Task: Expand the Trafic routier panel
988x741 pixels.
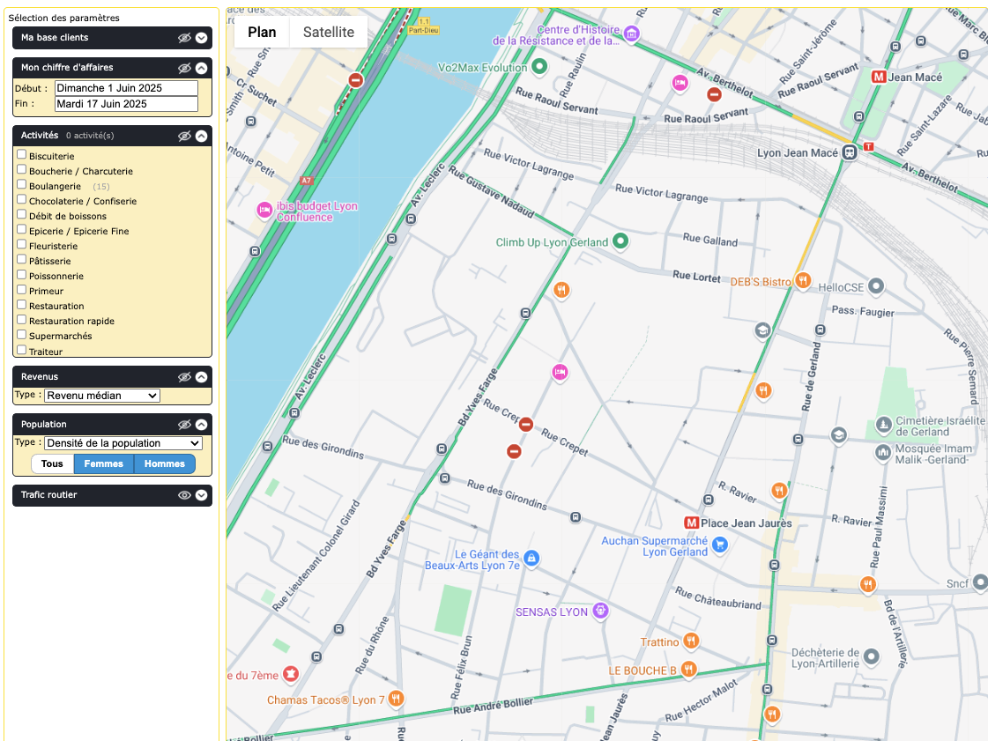Action: [201, 495]
